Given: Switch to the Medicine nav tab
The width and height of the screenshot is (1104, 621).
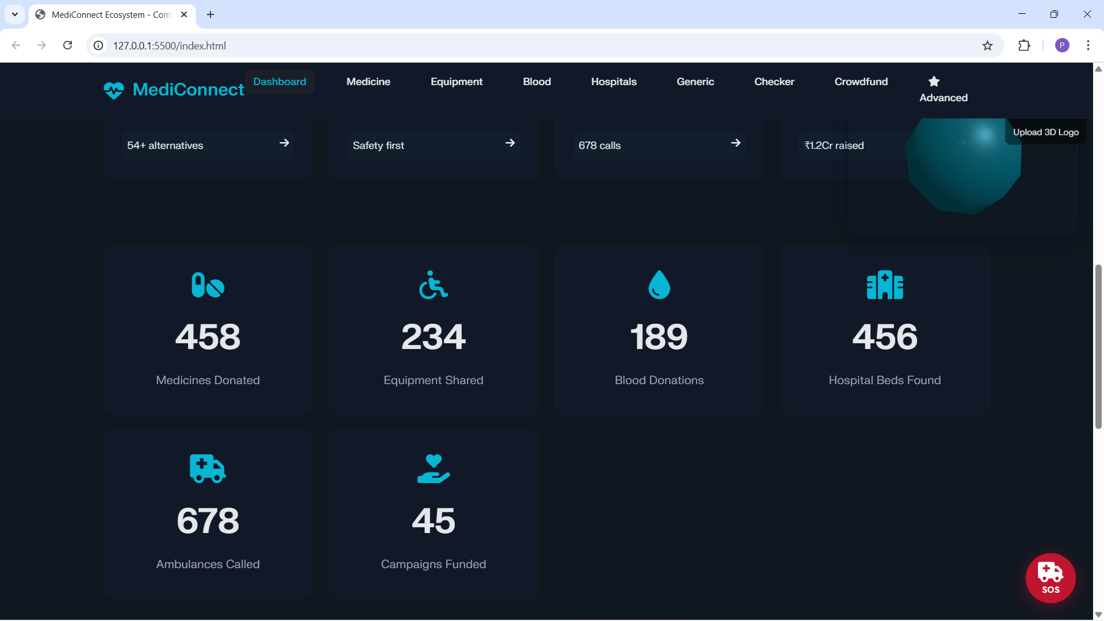Looking at the screenshot, I should pyautogui.click(x=368, y=82).
